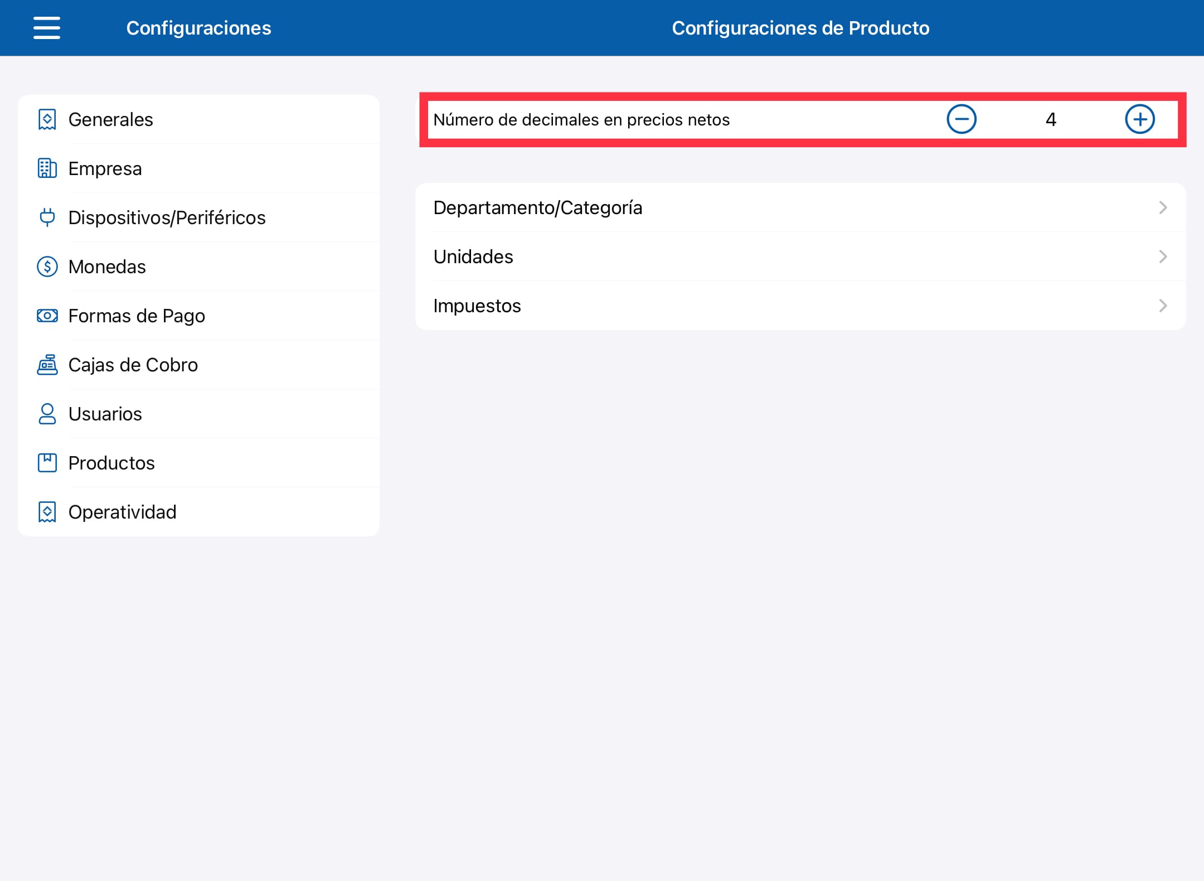Open Unidades settings
Screen dimensions: 1204x881
[x=800, y=256]
